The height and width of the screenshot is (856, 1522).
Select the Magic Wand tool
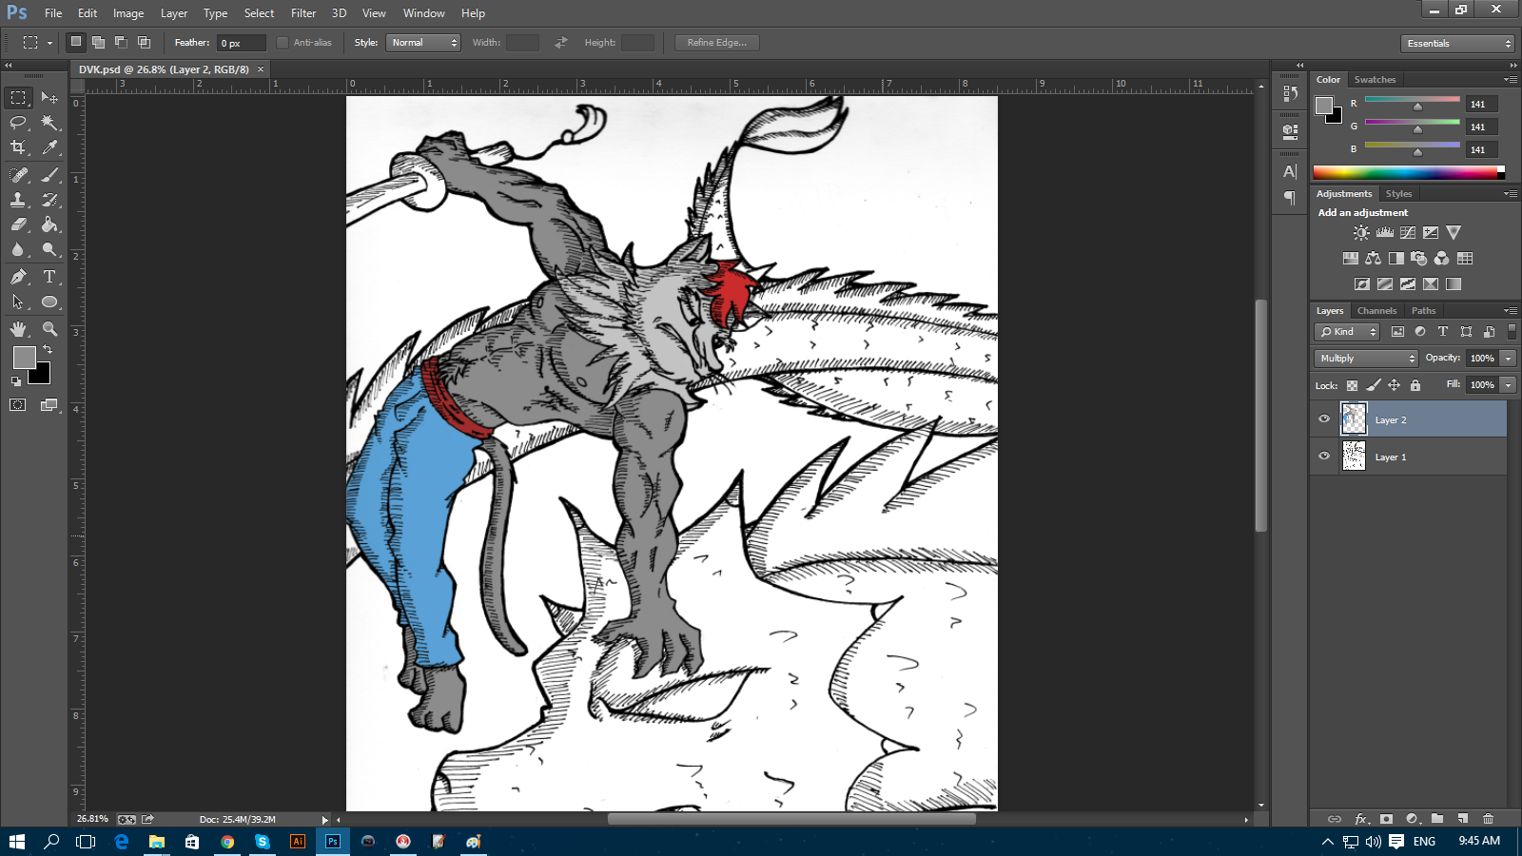point(49,123)
